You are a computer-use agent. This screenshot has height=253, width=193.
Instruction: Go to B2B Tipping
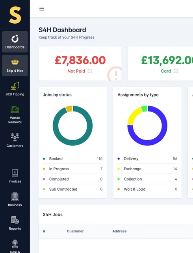click(15, 89)
